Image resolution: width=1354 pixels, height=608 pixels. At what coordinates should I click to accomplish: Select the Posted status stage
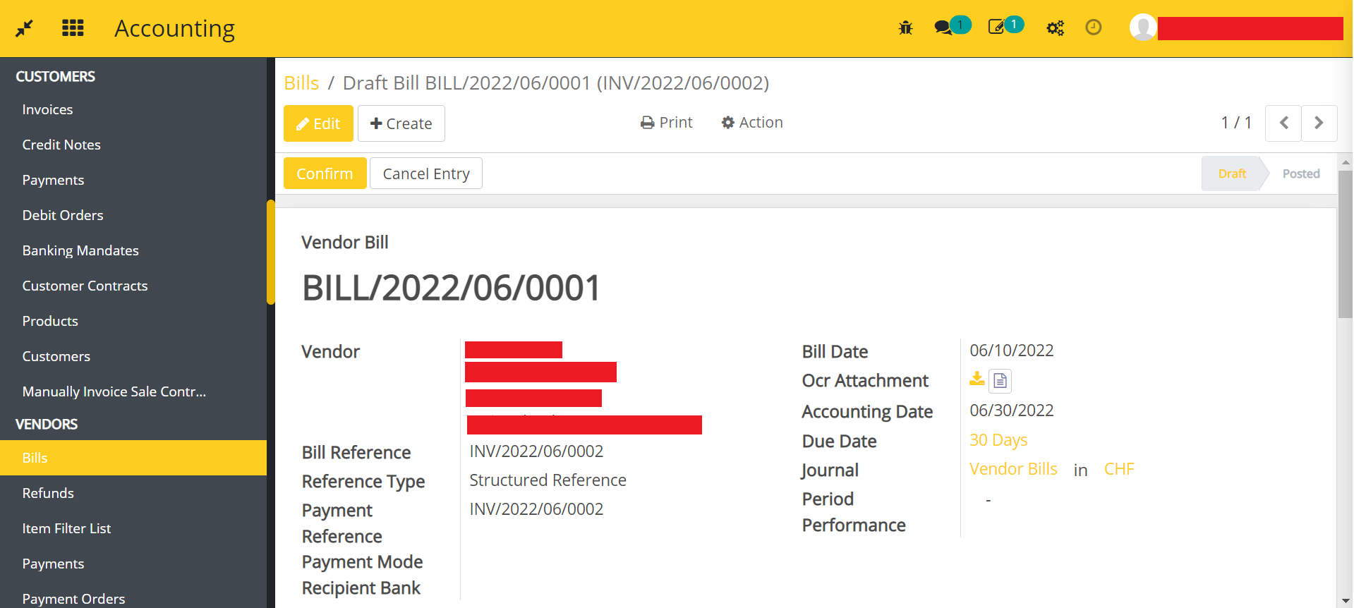(1300, 174)
